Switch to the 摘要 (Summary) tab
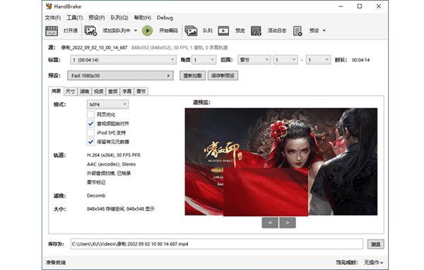 click(x=56, y=91)
